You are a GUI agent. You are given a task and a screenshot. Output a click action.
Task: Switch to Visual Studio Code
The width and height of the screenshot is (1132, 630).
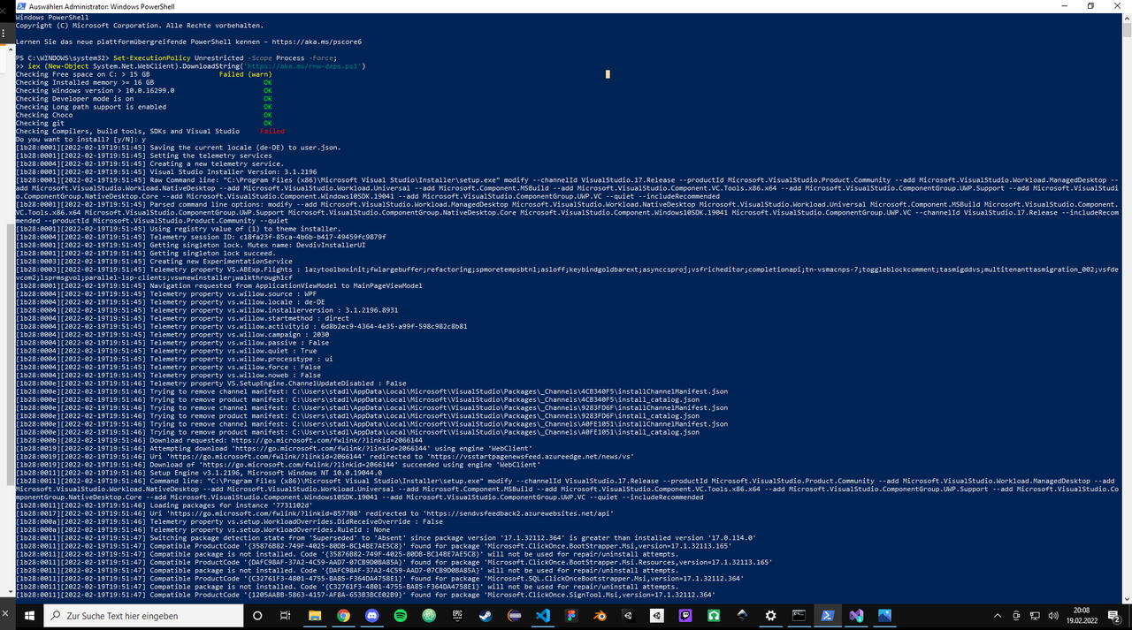pos(543,615)
